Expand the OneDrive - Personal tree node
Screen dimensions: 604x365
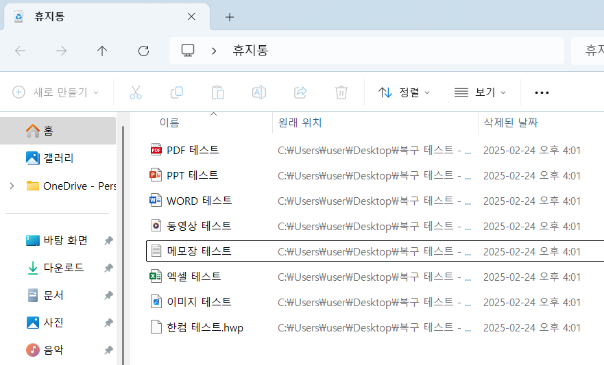coord(12,186)
